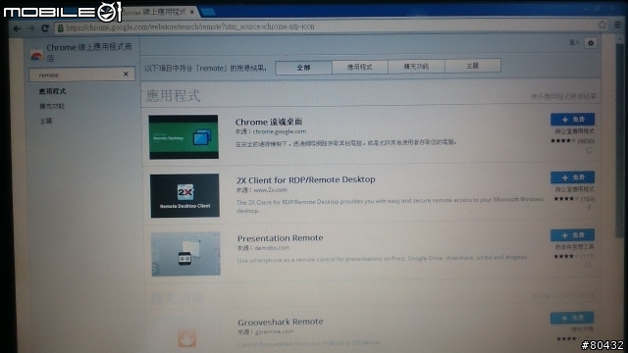Open the Grooveshark Remote thumbnail
The width and height of the screenshot is (628, 353).
tap(187, 335)
